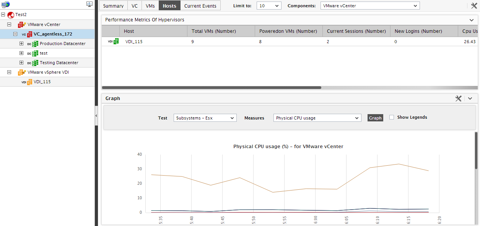Viewport: 480px width, 226px height.
Task: Click the left panel collapse handle
Action: point(96,115)
